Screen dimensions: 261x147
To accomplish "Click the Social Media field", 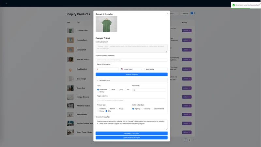I will pos(156,69).
